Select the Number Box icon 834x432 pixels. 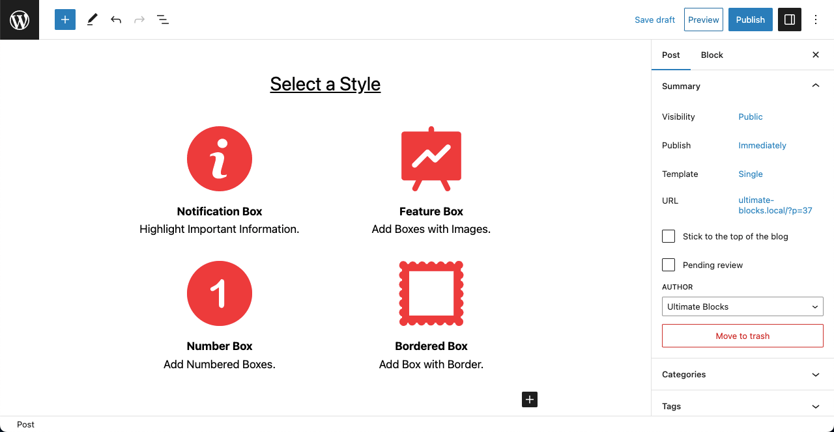(x=220, y=293)
